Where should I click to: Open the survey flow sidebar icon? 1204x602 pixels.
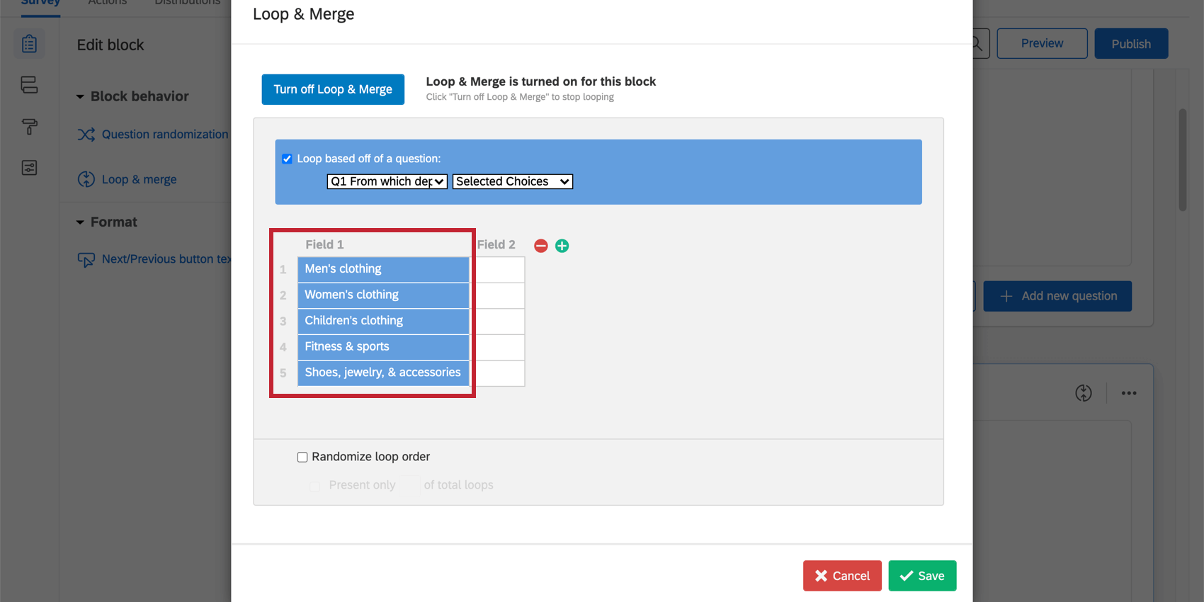click(29, 85)
